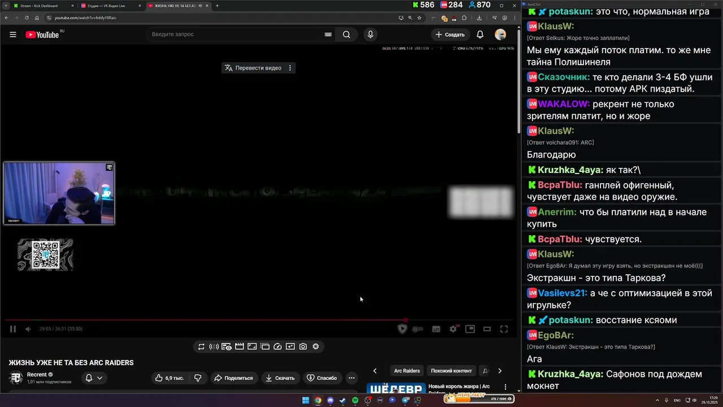Click Перевести видео button
Screen dimensions: 723x407
[253, 68]
